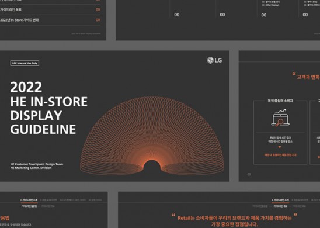Click the opening quote mark before 고객과 변화
Image resolution: width=320 pixels, height=228 pixels.
294,74
